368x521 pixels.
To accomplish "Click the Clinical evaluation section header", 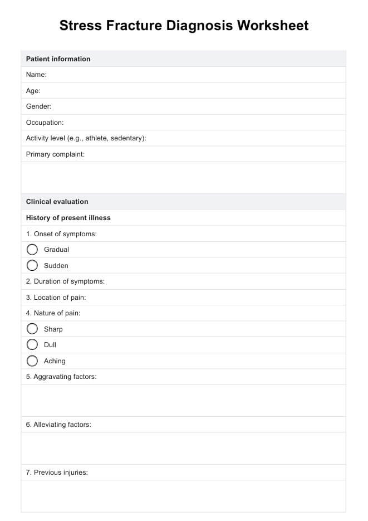I will point(57,202).
